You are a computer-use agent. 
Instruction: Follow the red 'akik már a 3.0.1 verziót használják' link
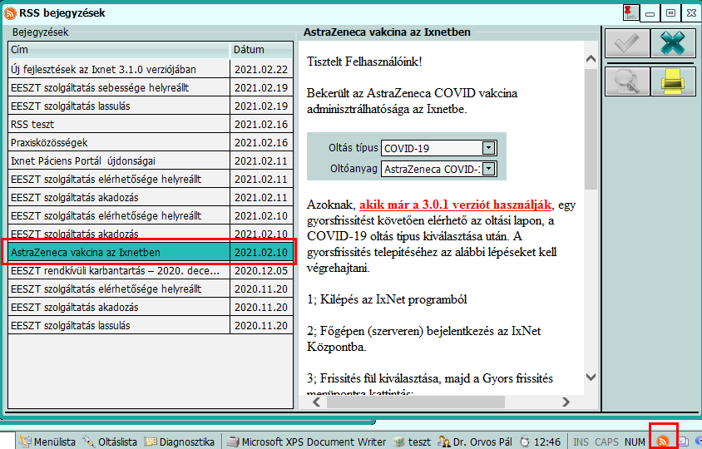(x=455, y=205)
